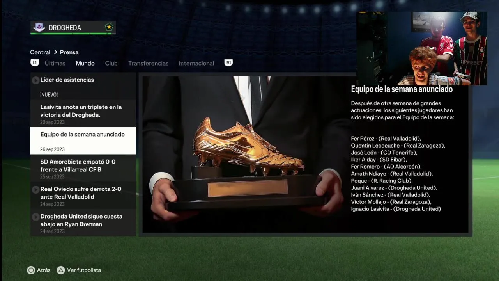Image resolution: width=499 pixels, height=281 pixels.
Task: Click play icon beside Líder de asistencias
Action: (35, 80)
